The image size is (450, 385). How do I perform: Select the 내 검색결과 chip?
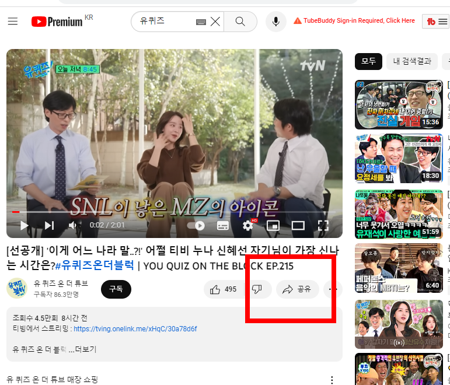(412, 61)
